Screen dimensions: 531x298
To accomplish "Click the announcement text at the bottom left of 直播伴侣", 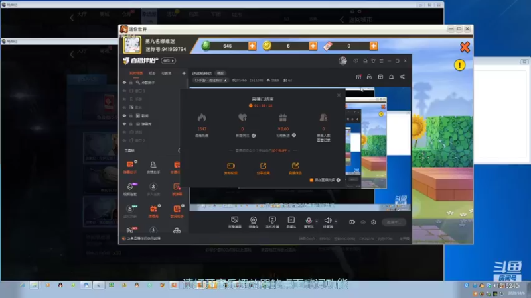I will pyautogui.click(x=143, y=238).
